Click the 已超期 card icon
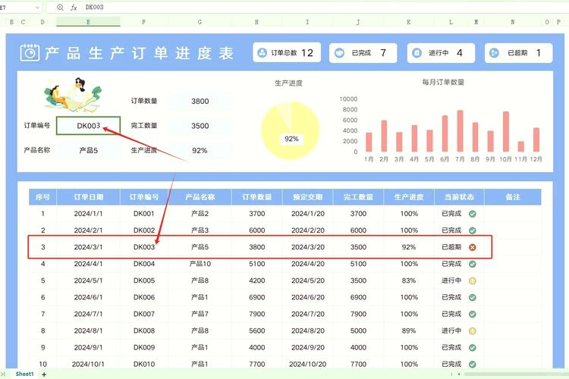Image resolution: width=569 pixels, height=379 pixels. [x=494, y=53]
